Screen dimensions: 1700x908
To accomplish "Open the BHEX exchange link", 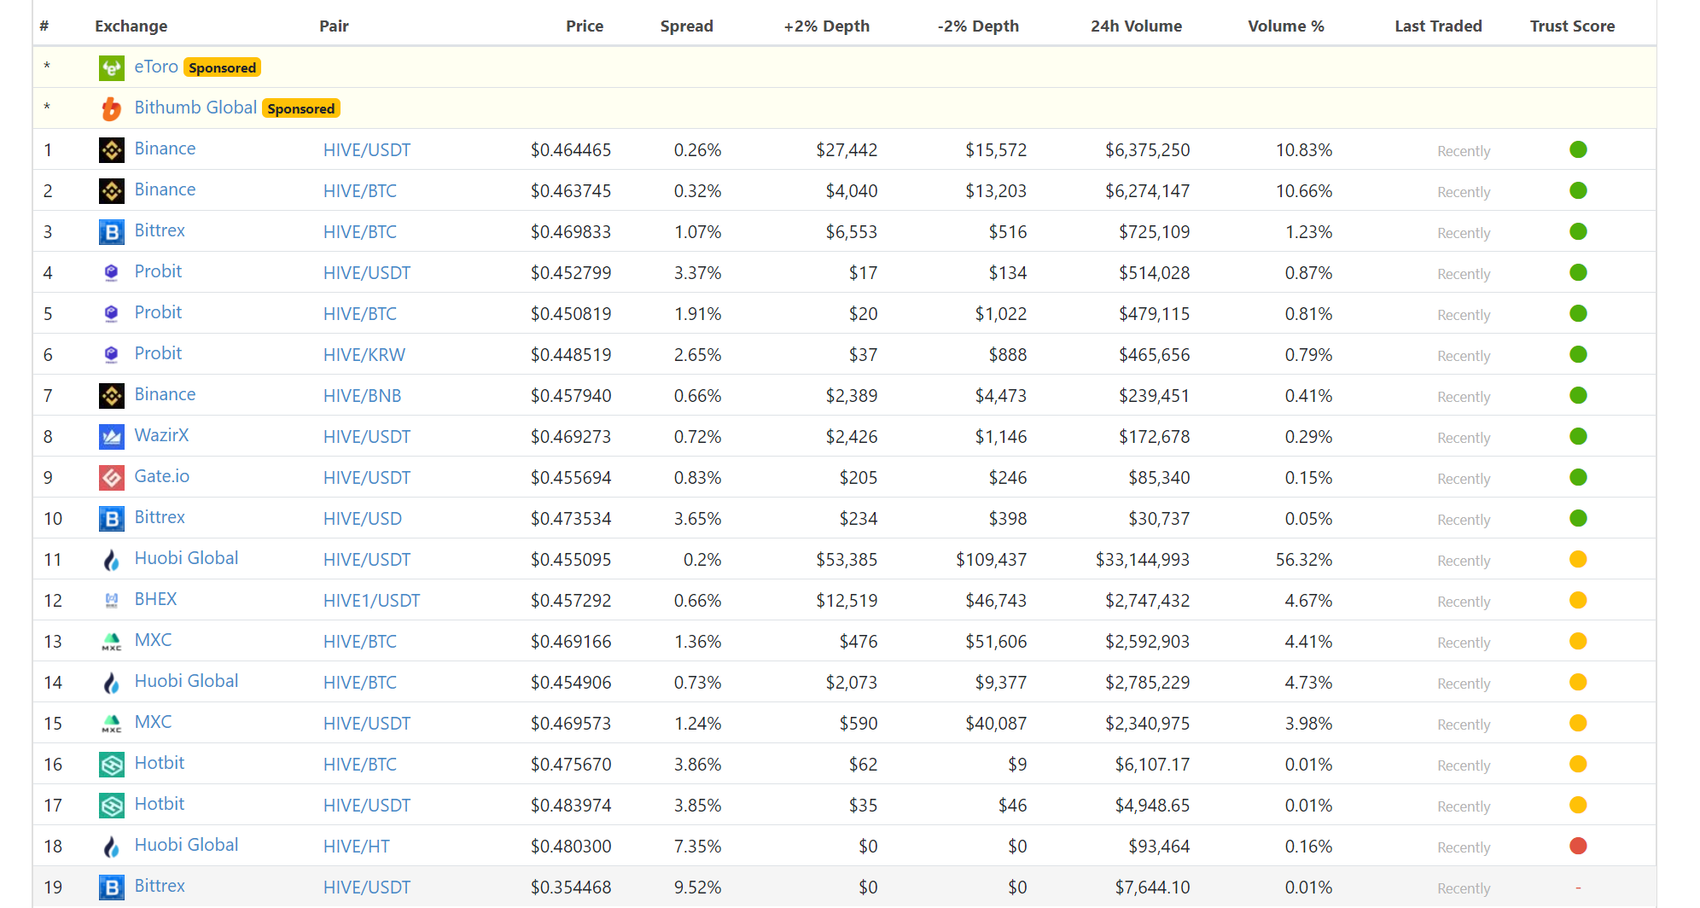I will tap(155, 599).
